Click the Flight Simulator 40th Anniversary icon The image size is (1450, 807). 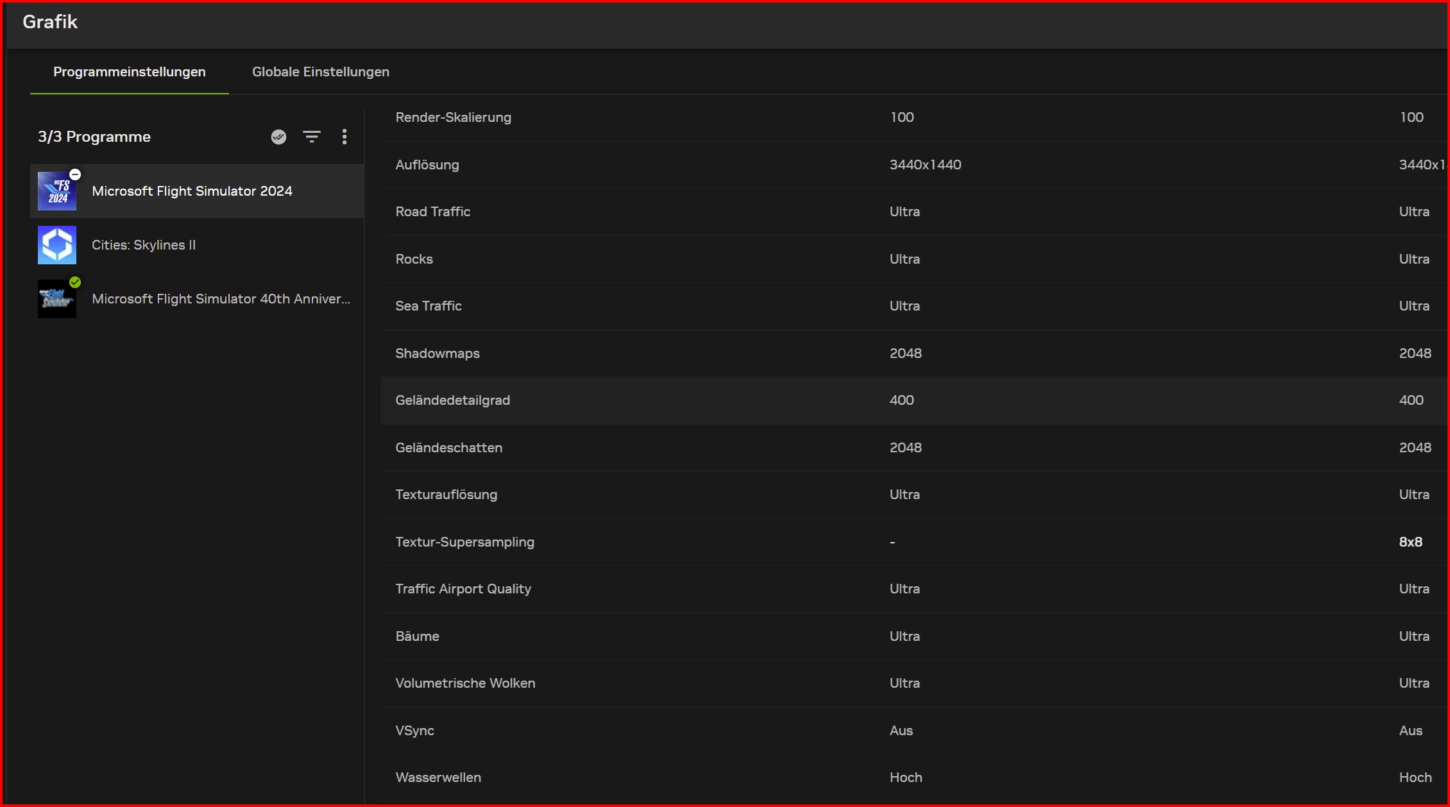click(x=56, y=300)
